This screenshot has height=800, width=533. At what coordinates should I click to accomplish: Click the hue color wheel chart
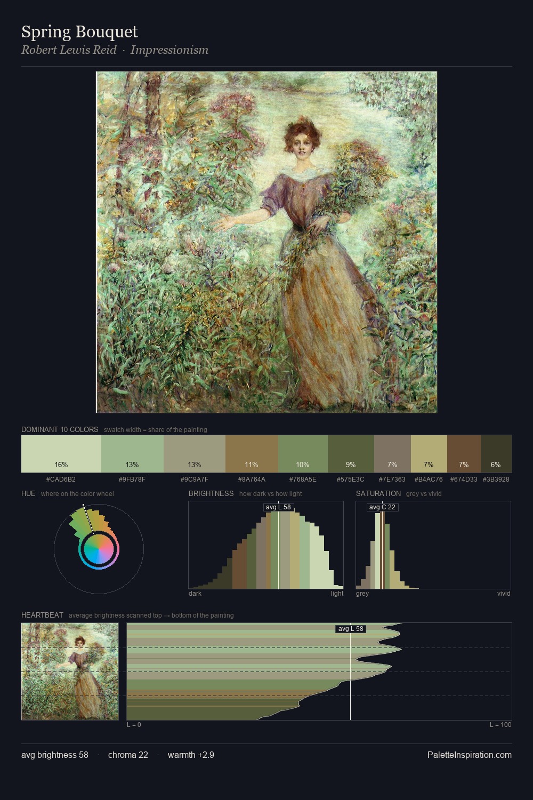pos(99,549)
